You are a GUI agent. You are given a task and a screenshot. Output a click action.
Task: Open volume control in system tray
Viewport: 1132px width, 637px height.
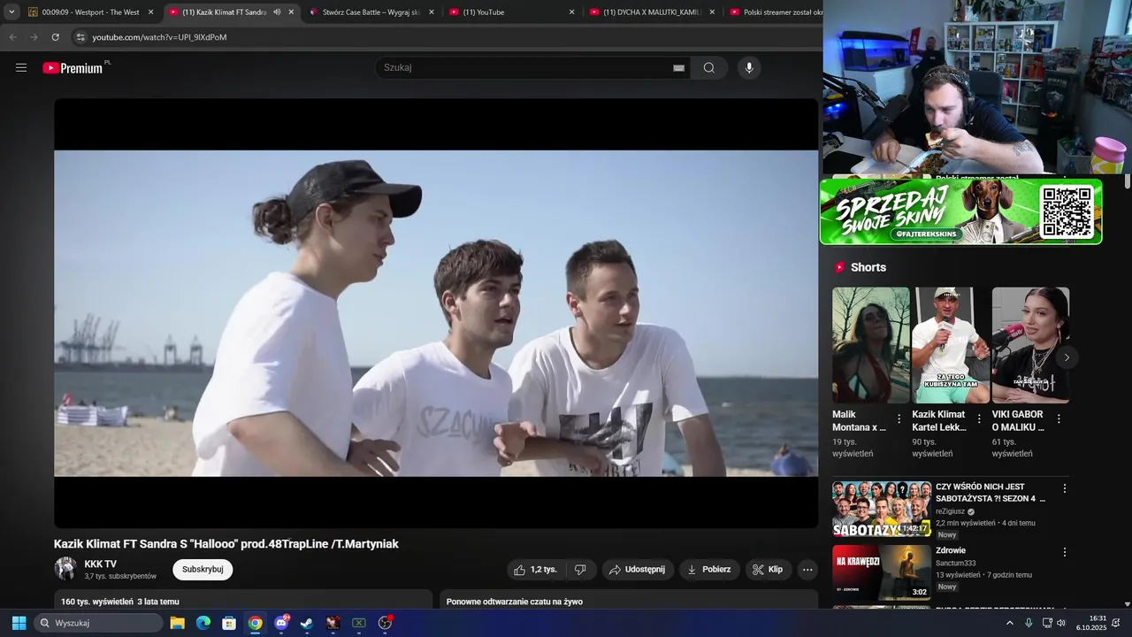(1061, 623)
